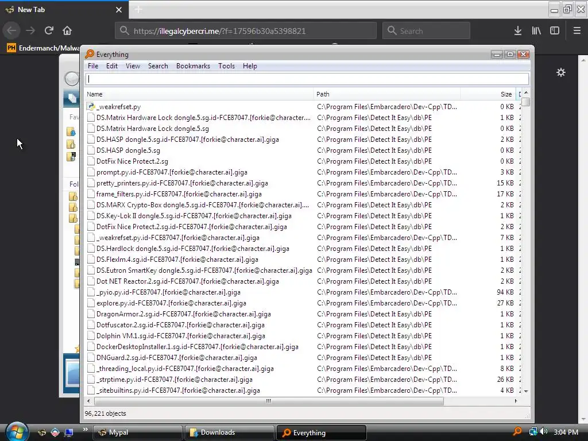The height and width of the screenshot is (441, 588).
Task: Click the browser Back arrow button
Action: tap(11, 30)
